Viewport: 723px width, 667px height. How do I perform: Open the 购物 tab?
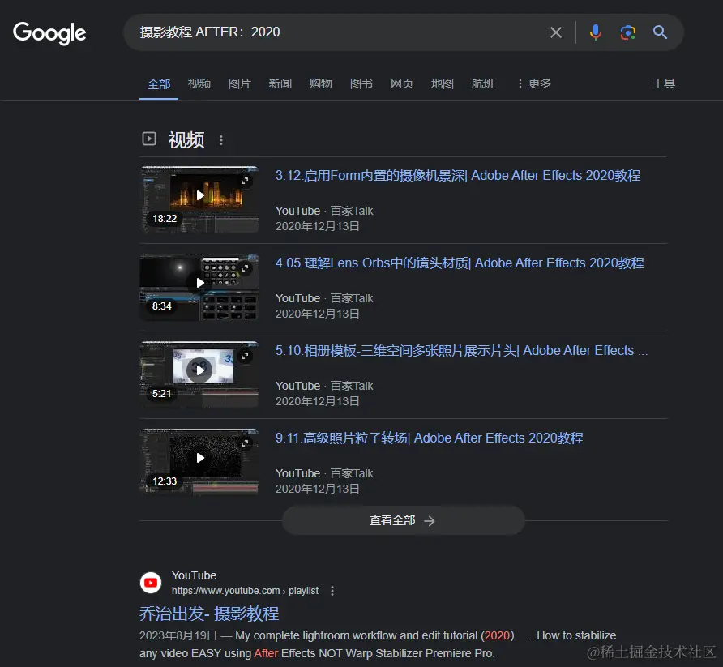[321, 83]
